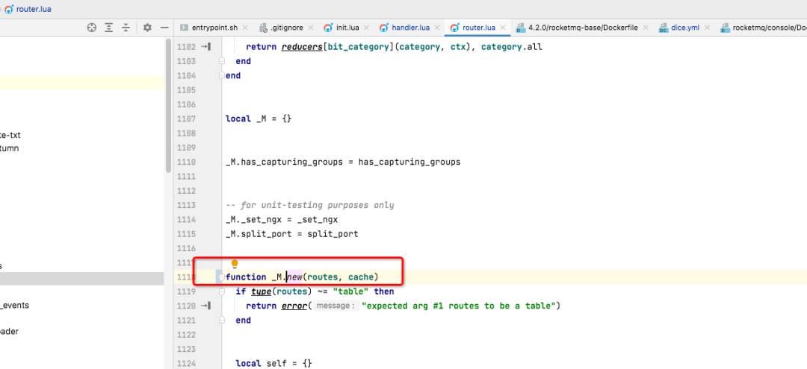
Task: Click 'local self = {}' on line 1124
Action: [273, 363]
